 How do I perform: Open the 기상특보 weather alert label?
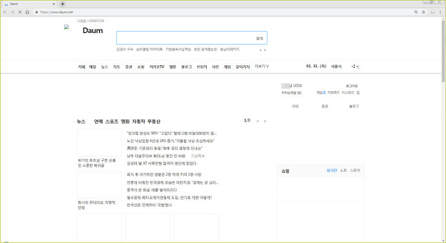(x=198, y=156)
